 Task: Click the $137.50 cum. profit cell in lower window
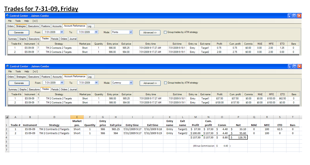tap(235, 103)
